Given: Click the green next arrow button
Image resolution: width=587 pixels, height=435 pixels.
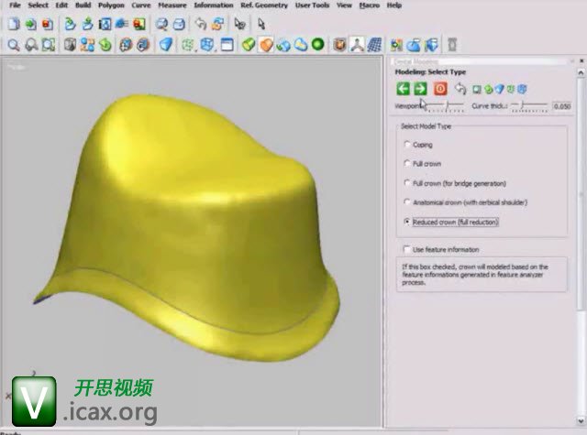Looking at the screenshot, I should 420,89.
